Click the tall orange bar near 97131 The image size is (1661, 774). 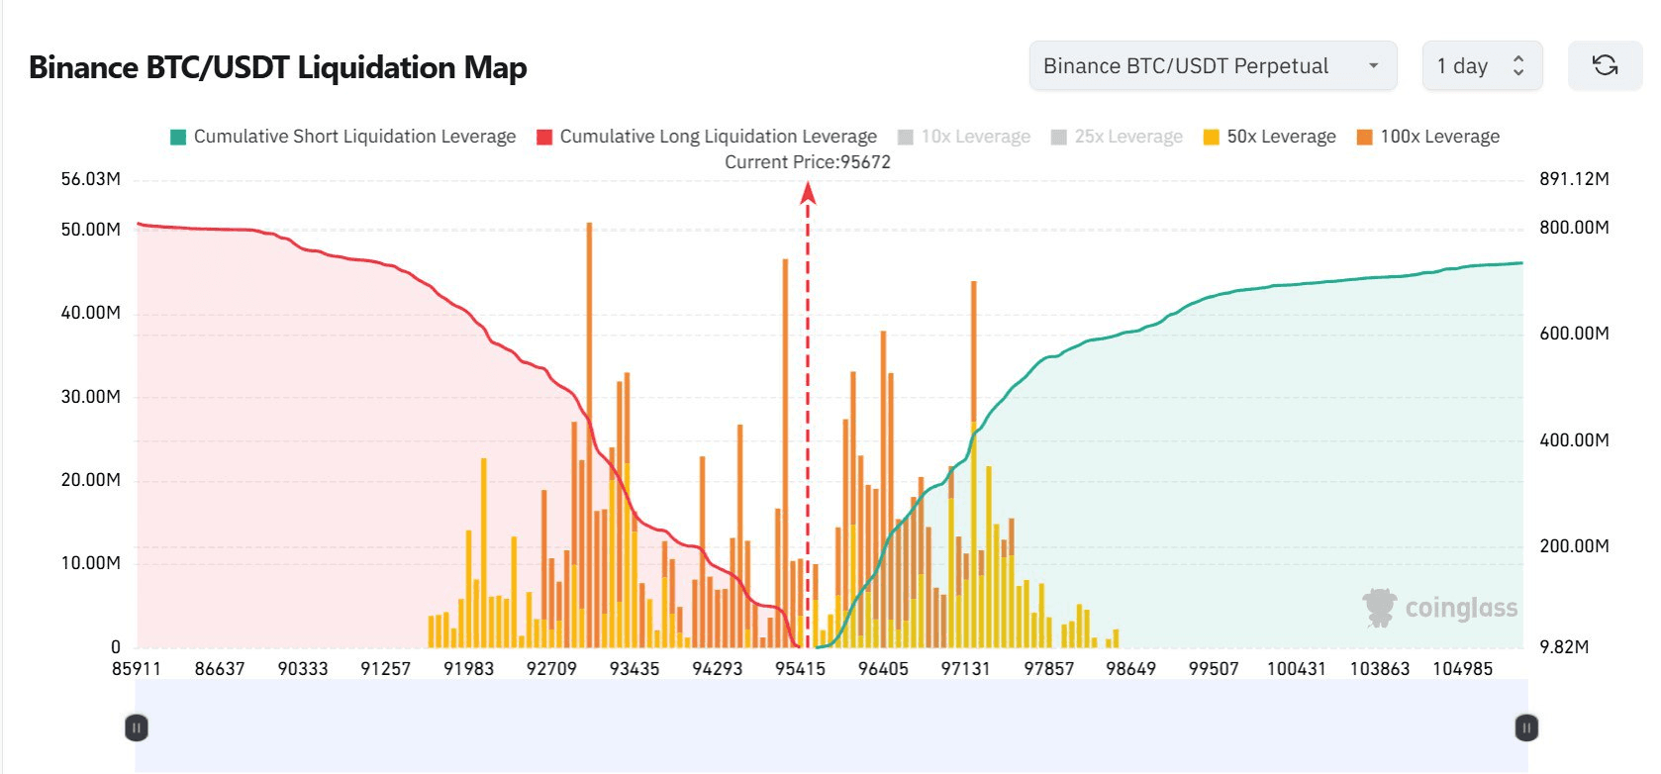(x=974, y=351)
